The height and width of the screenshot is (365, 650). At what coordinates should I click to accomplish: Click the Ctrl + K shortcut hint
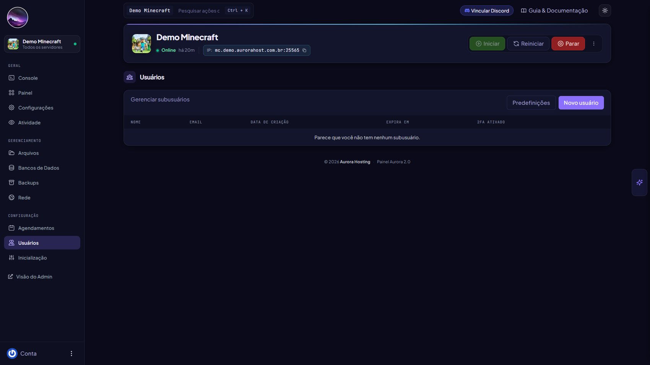[x=237, y=11]
